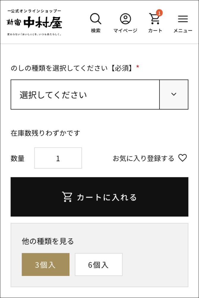Open the hamburger menu icon
Screen dimensions: 199x298
click(x=183, y=19)
